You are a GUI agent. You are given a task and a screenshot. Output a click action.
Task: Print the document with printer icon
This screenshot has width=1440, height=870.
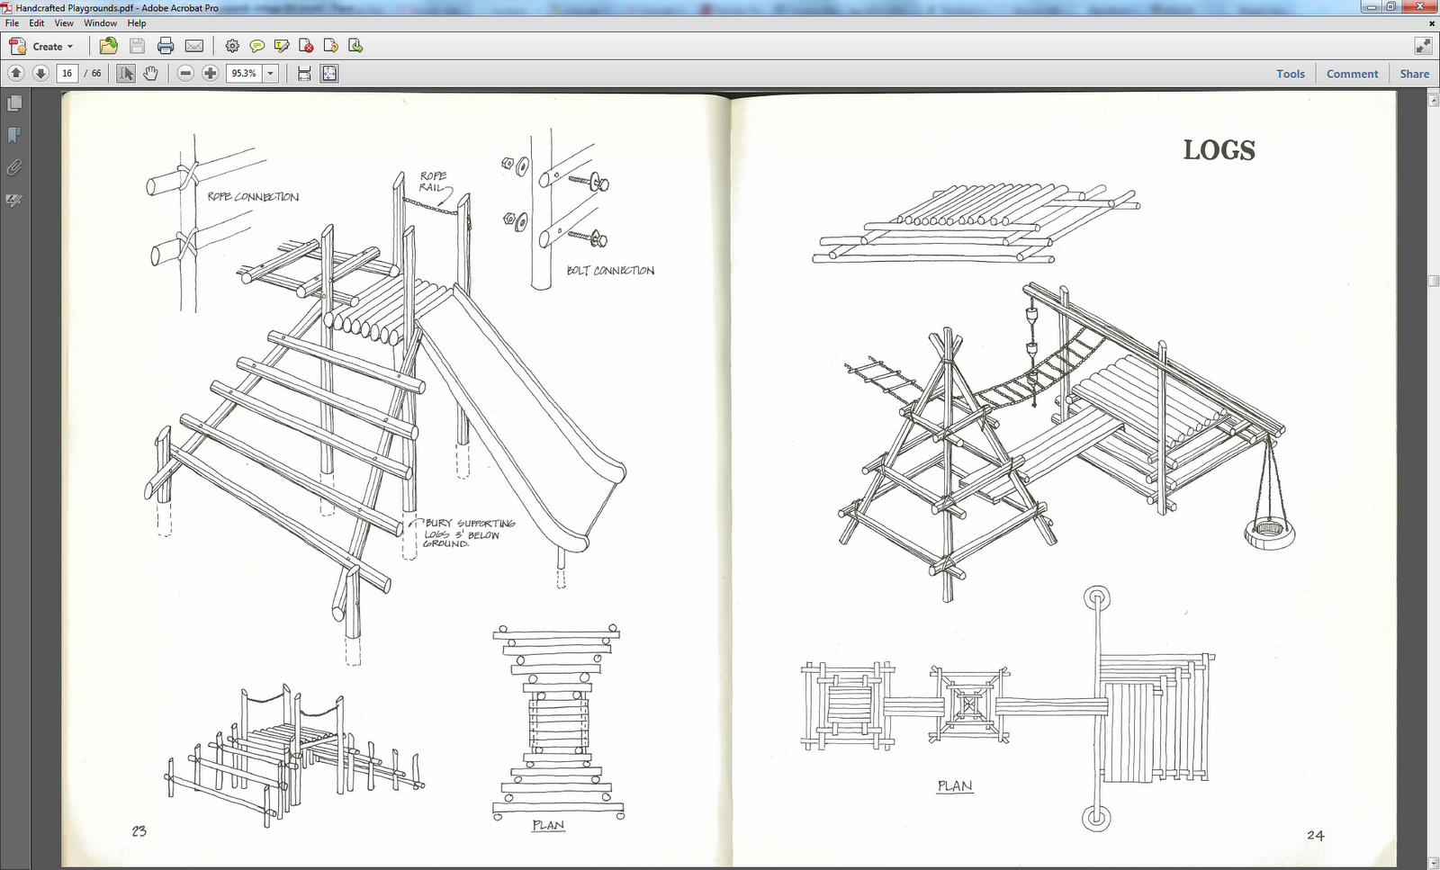click(x=166, y=46)
